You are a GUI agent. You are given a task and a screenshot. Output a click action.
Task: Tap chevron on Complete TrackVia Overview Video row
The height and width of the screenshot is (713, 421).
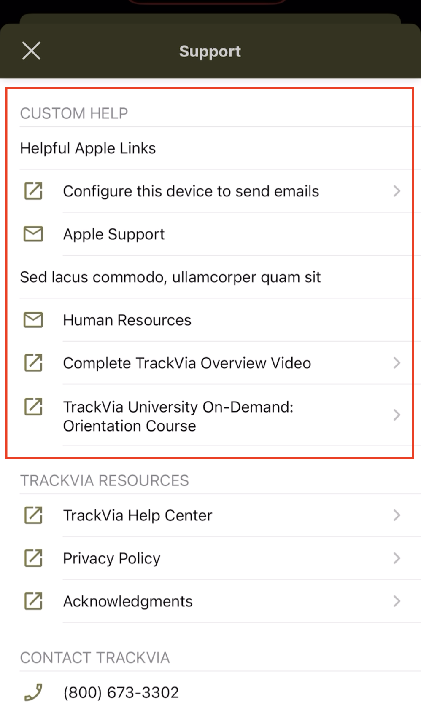pyautogui.click(x=397, y=363)
